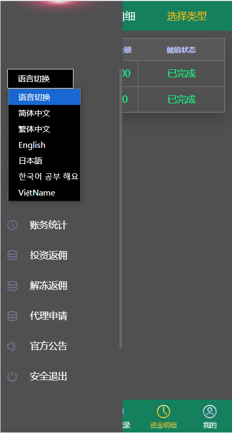Click the side menu vertical scrollbar
Image resolution: width=232 pixels, height=433 pixels.
(x=120, y=208)
